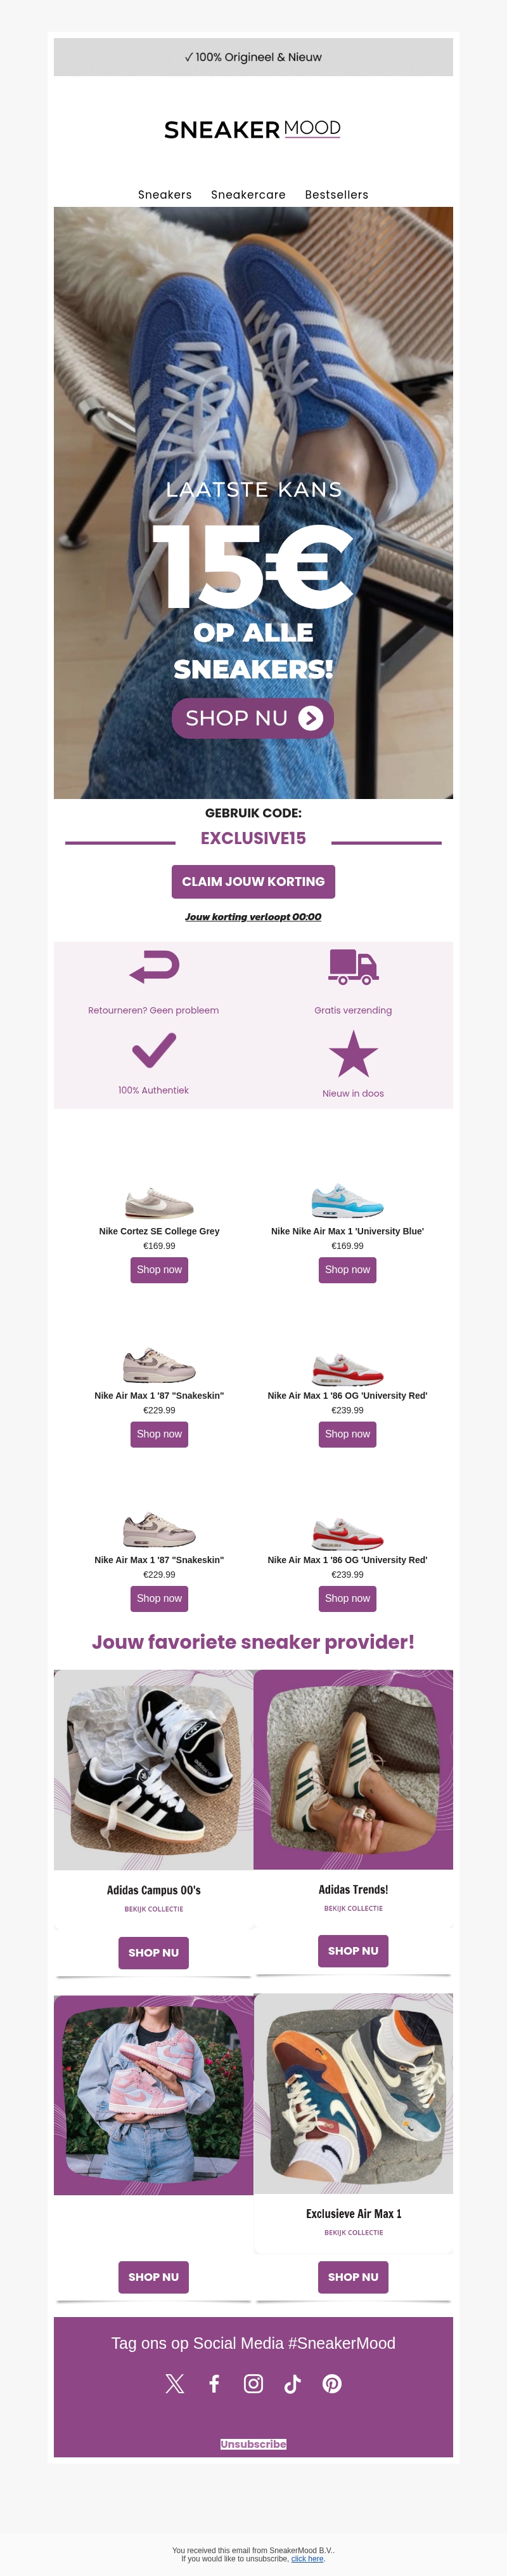Follow the 'click here' unsubscribe link
The image size is (507, 2576).
tap(307, 2559)
